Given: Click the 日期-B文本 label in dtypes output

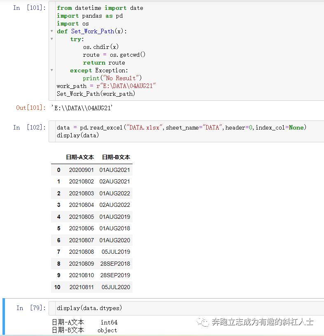Looking at the screenshot, I should pos(68,330).
